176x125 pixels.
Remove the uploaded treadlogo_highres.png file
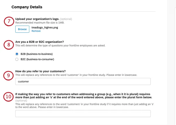tap(36, 31)
